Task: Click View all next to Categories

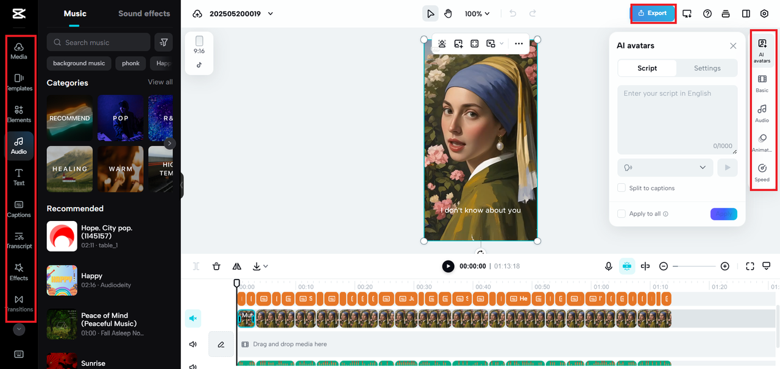Action: coord(160,82)
